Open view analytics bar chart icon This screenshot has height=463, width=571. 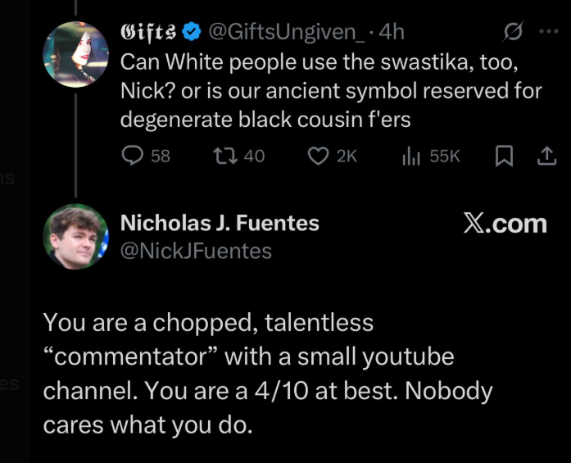(x=411, y=156)
